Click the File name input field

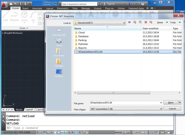click(124, 103)
